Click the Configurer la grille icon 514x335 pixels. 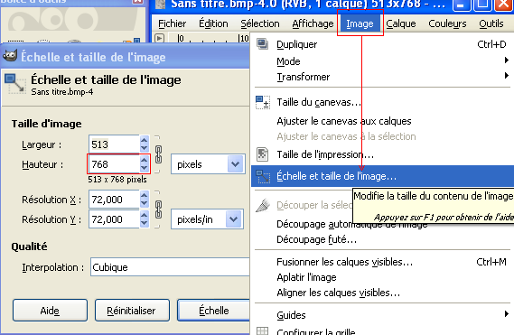click(262, 330)
